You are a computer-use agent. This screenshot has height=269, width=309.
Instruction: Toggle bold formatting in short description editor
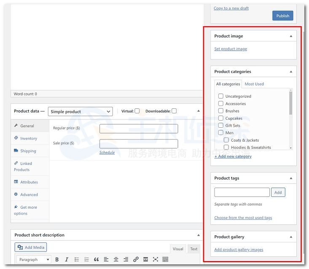pyautogui.click(x=57, y=259)
